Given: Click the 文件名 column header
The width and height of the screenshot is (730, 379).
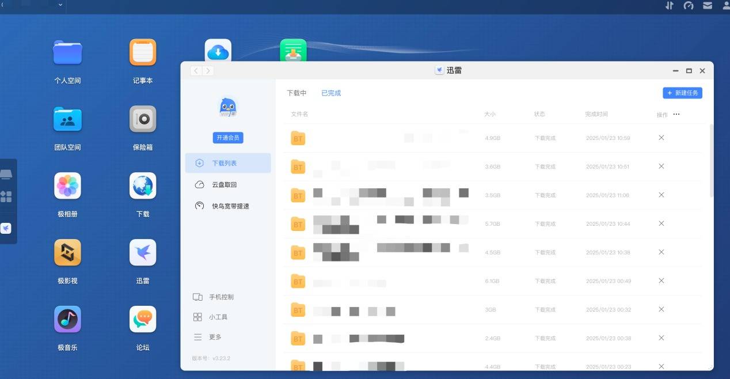Looking at the screenshot, I should pos(299,114).
